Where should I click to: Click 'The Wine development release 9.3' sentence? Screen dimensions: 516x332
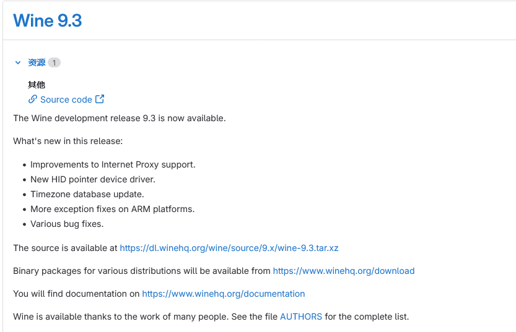point(120,118)
